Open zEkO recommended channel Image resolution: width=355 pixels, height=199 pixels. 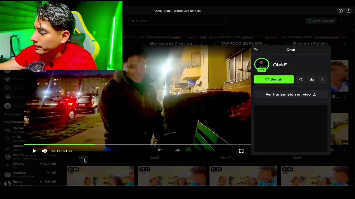pyautogui.click(x=14, y=139)
